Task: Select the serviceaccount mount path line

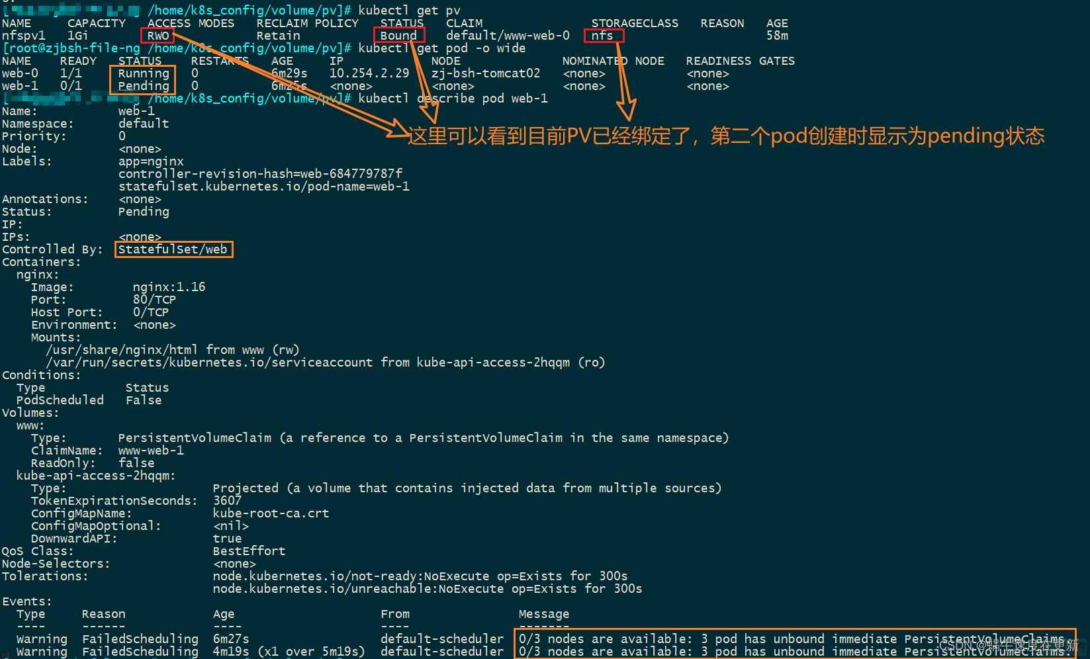Action: click(x=326, y=363)
